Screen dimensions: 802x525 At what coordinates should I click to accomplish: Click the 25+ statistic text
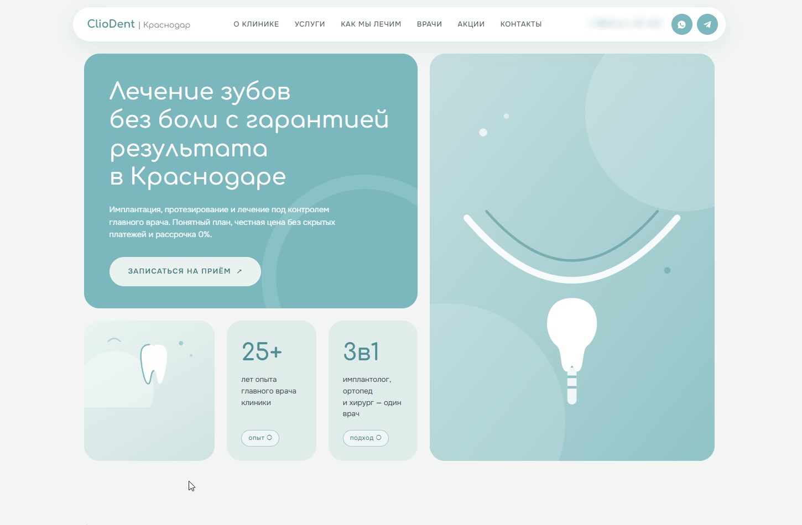(262, 351)
